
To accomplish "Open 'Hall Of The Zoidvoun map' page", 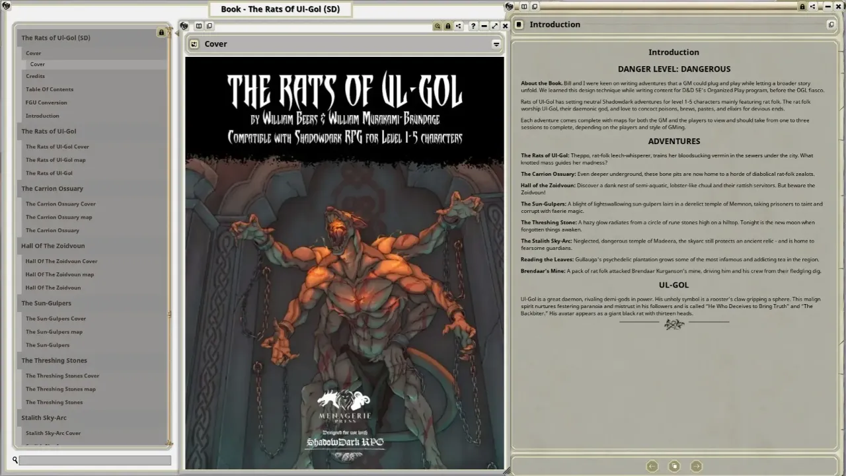I will coord(59,274).
